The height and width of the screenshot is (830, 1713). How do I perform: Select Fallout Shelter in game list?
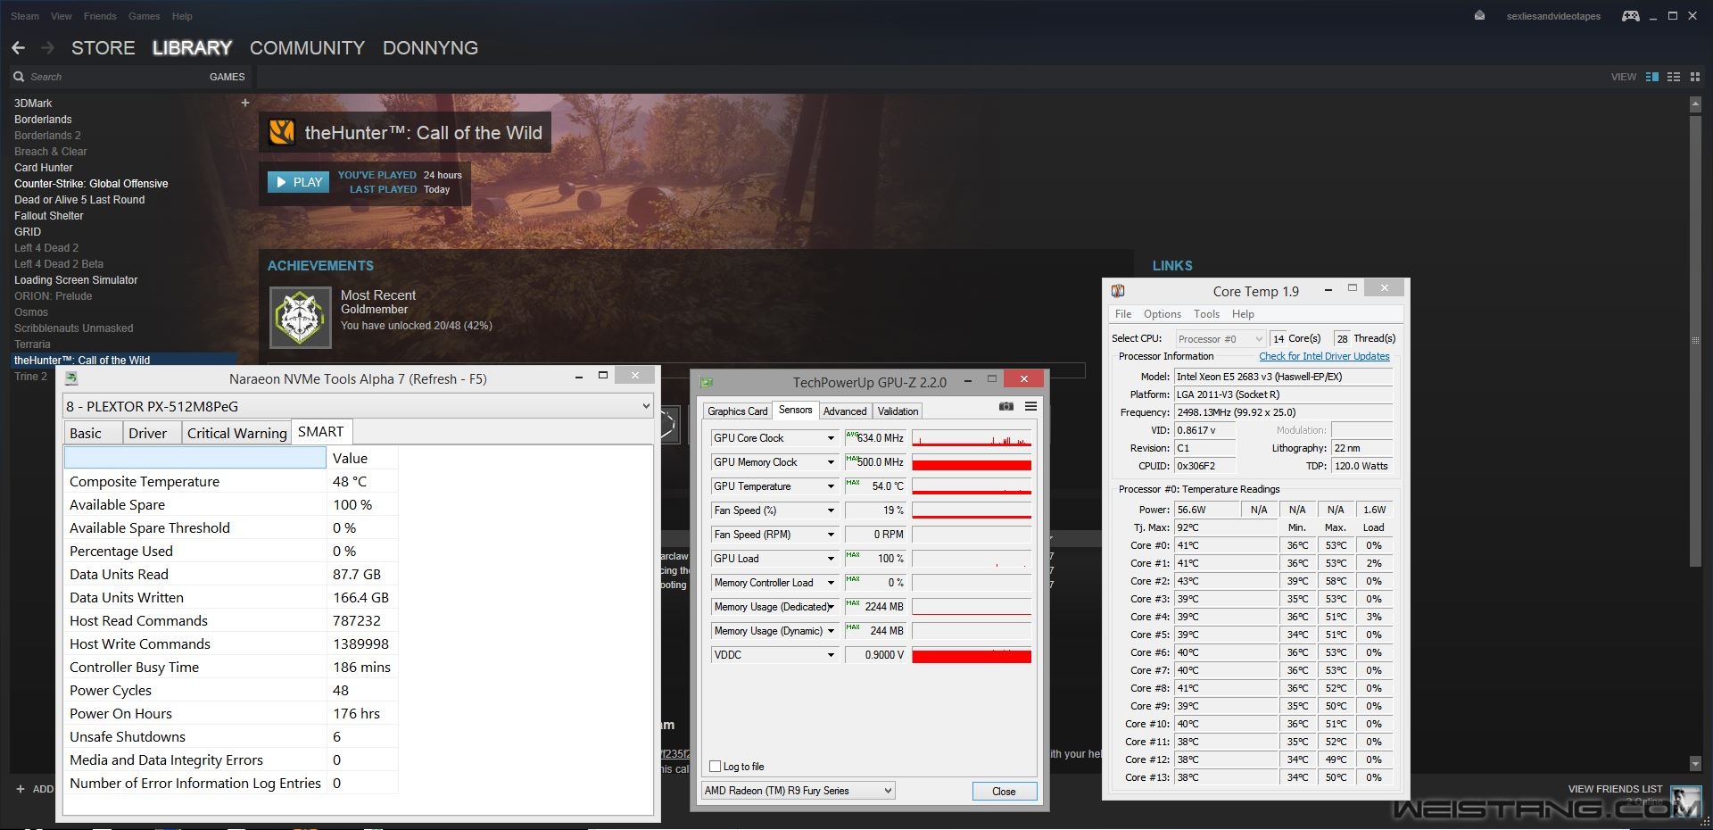49,216
